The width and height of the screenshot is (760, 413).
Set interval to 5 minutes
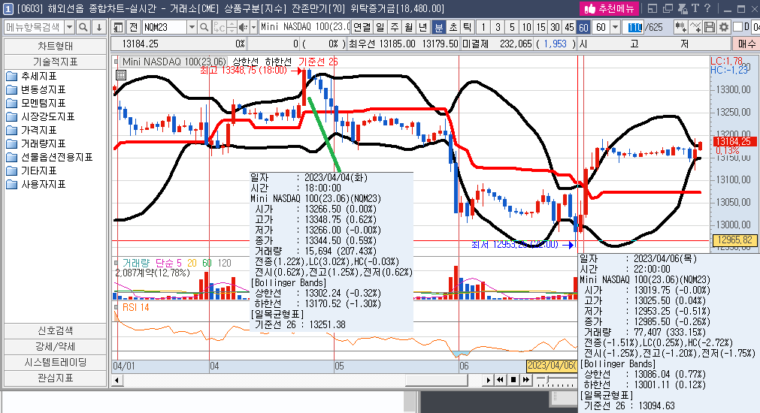pyautogui.click(x=512, y=27)
